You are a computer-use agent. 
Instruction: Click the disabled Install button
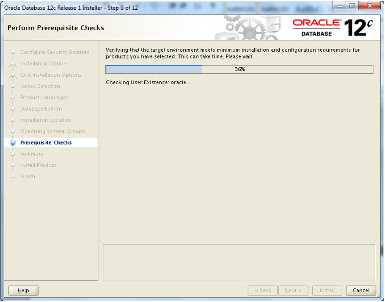point(327,290)
